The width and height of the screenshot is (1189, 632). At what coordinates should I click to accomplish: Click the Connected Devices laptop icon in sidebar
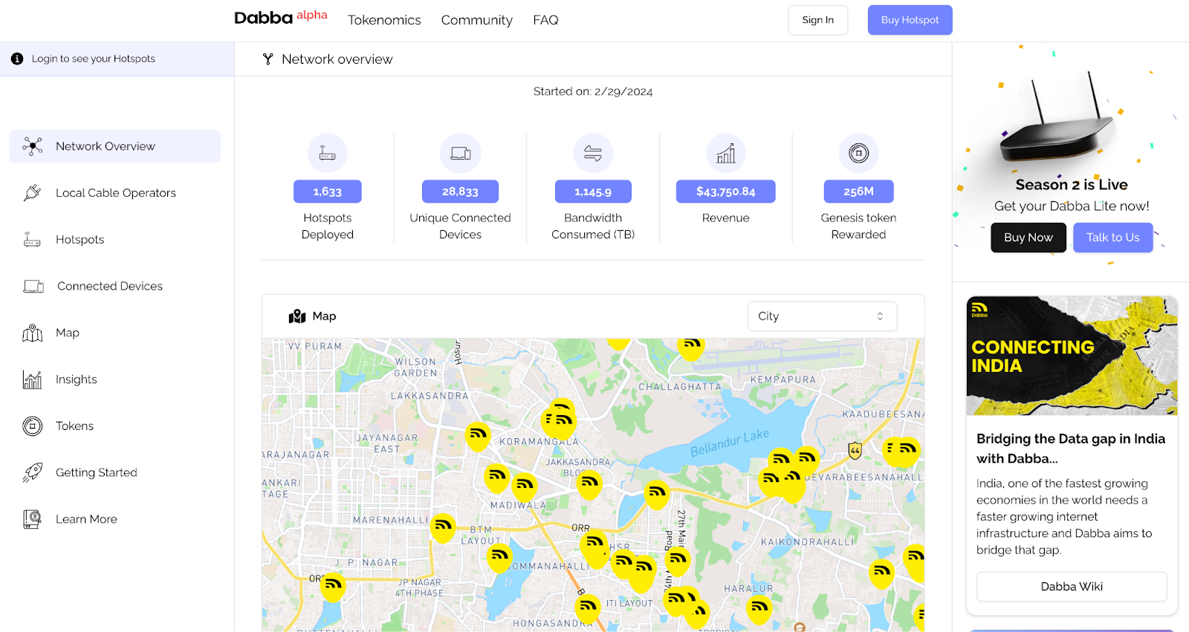(33, 287)
